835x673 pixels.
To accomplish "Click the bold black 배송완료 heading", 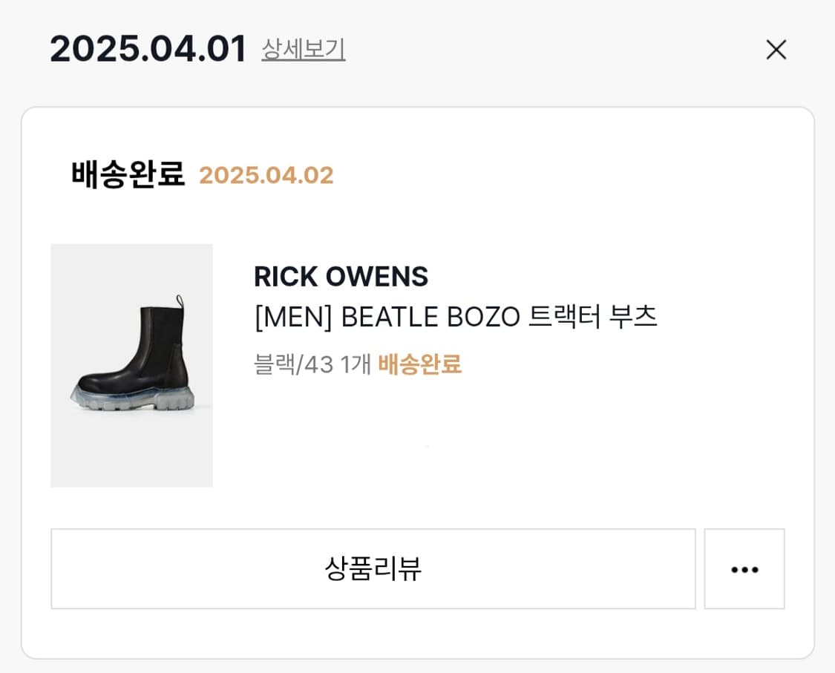I will tap(128, 175).
